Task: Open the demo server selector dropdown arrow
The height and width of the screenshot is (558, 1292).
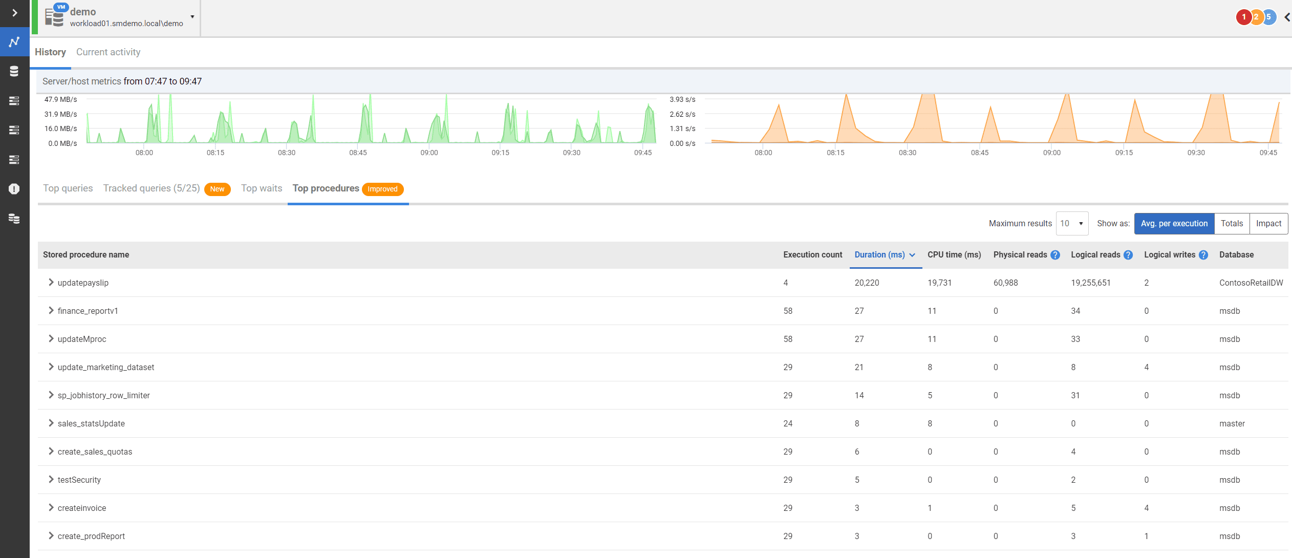Action: tap(192, 17)
